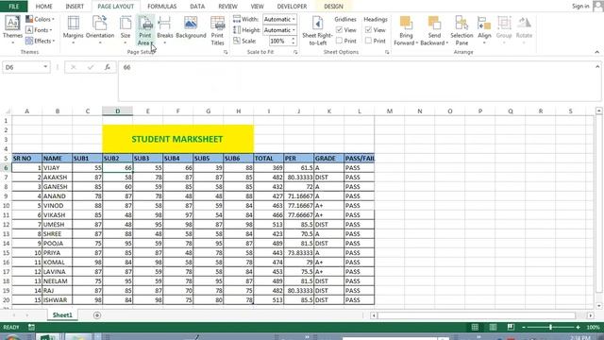Image resolution: width=604 pixels, height=340 pixels.
Task: Choose page Orientation
Action: pos(100,30)
